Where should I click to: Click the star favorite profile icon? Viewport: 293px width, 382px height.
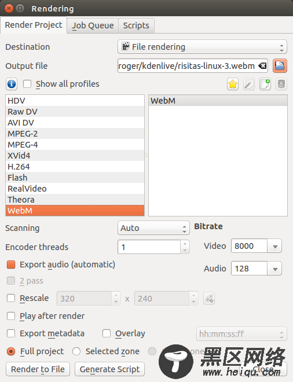(x=233, y=85)
